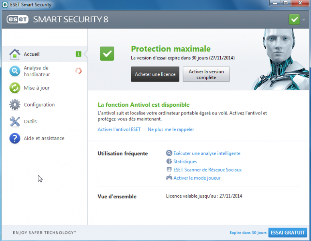Open the dropdown arrow beside header checkmark
Image resolution: width=311 pixels, height=241 pixels.
coord(304,19)
